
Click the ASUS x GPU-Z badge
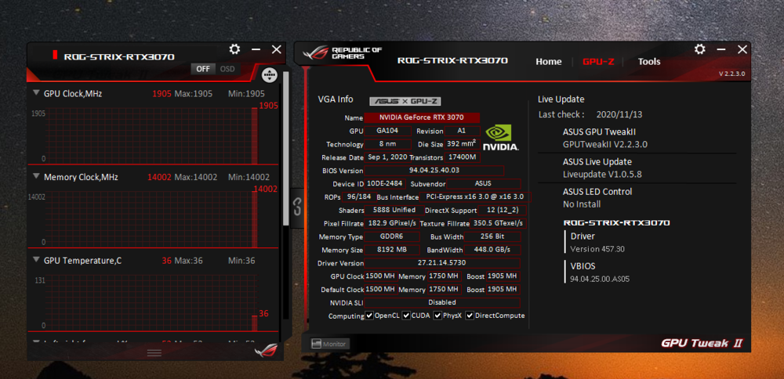(x=405, y=101)
